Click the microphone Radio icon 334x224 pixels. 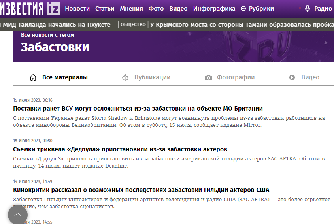coord(307,8)
